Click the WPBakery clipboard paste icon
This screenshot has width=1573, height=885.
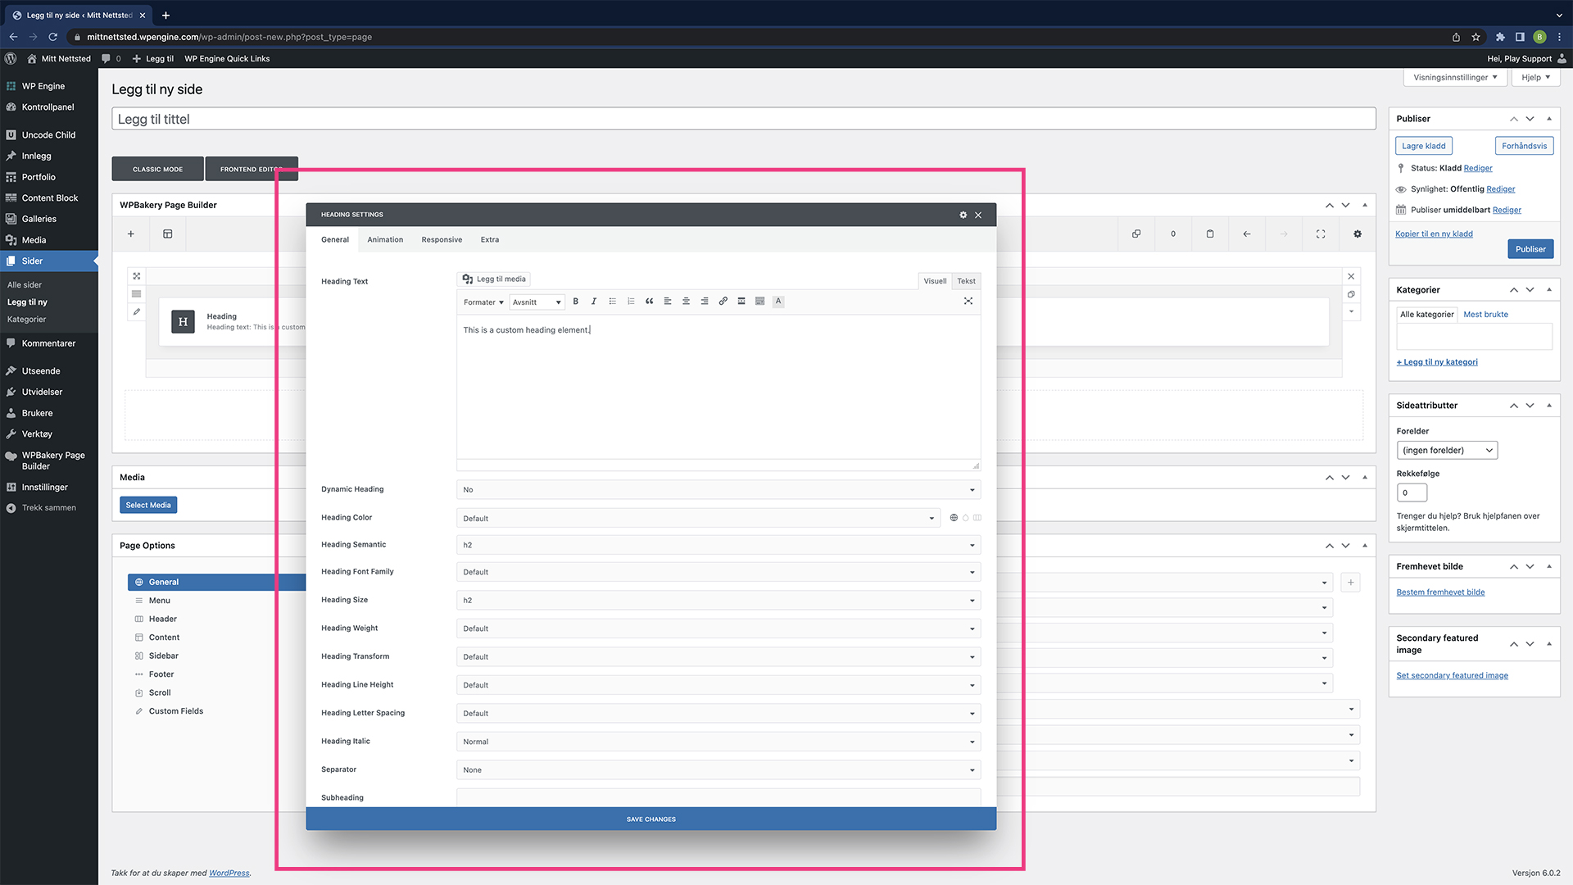[1210, 234]
